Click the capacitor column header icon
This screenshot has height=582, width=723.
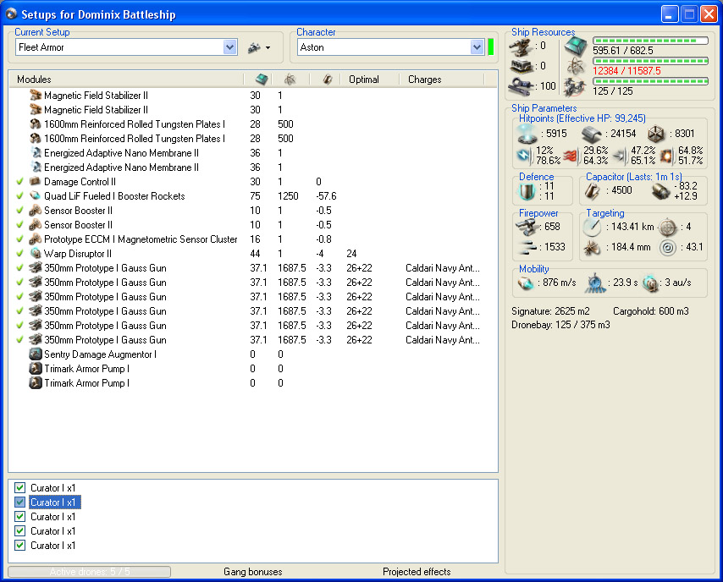tap(328, 80)
